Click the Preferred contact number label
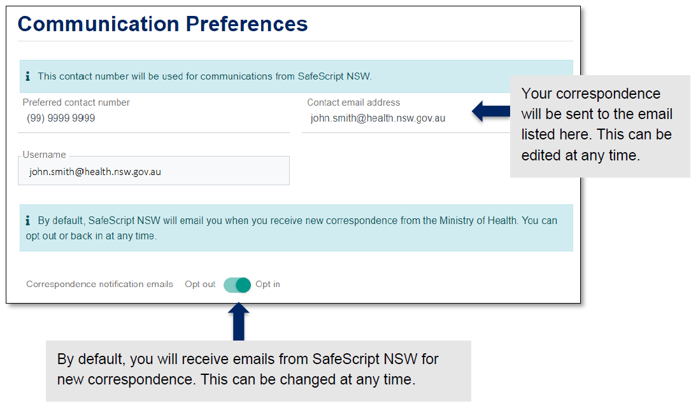The image size is (698, 408). (x=76, y=102)
